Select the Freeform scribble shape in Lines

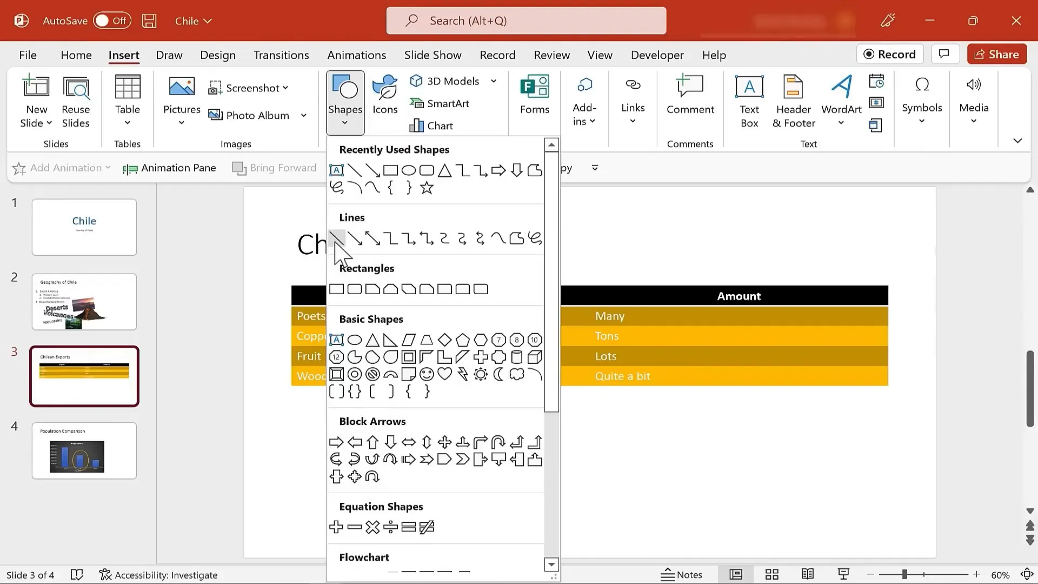[x=535, y=238]
